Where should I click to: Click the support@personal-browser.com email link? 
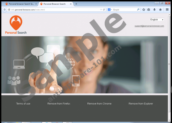click(149, 26)
